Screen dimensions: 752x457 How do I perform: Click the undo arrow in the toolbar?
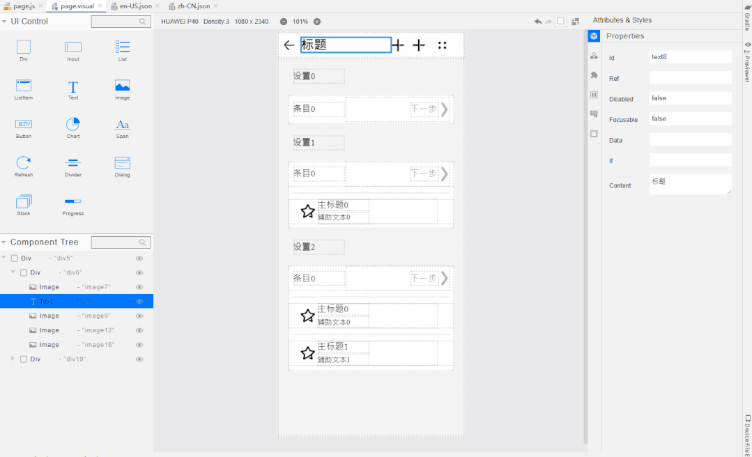[537, 22]
